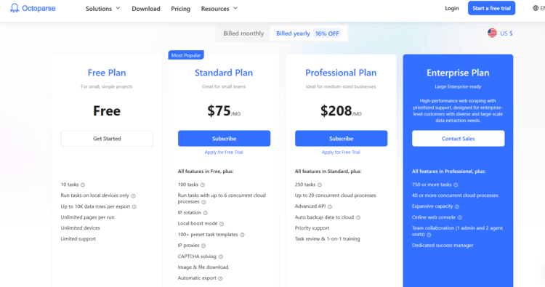545x287 pixels.
Task: Open info icon next to Online web console
Action: (460, 217)
